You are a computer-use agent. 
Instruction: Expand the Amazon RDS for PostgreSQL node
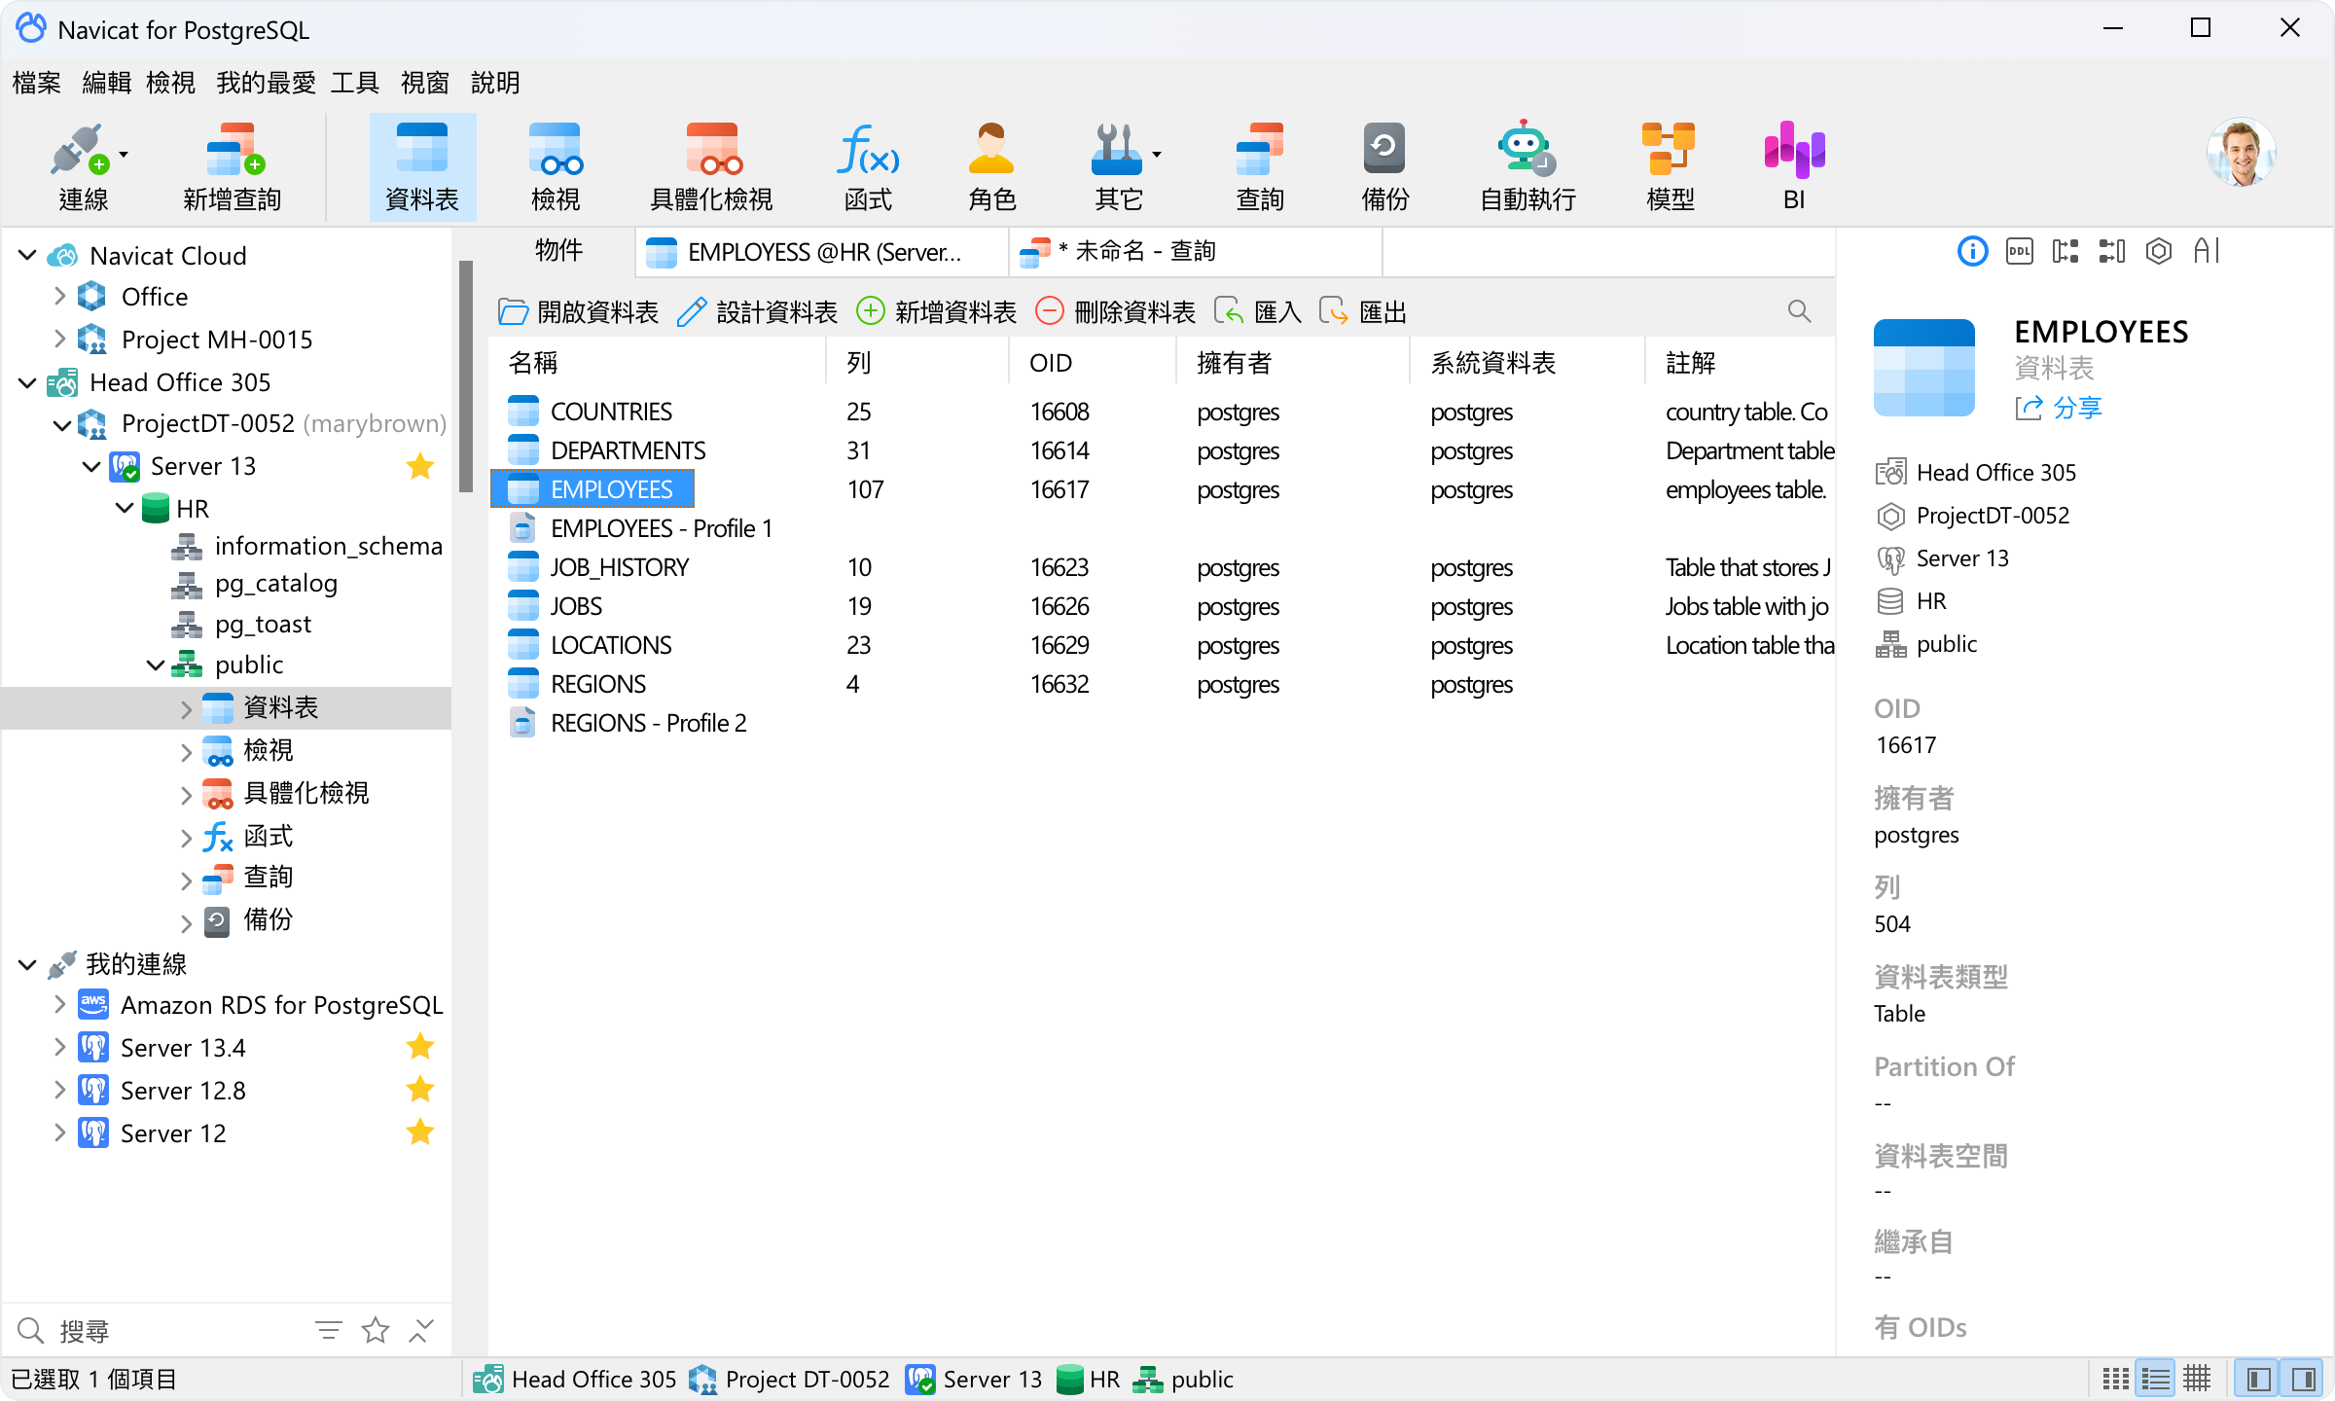(59, 1005)
